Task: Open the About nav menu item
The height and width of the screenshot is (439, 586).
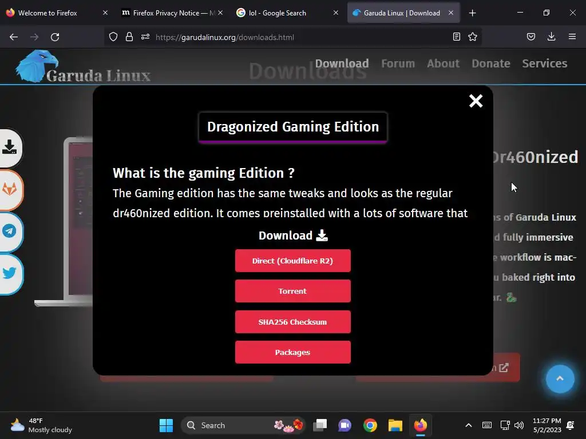Action: 444,63
